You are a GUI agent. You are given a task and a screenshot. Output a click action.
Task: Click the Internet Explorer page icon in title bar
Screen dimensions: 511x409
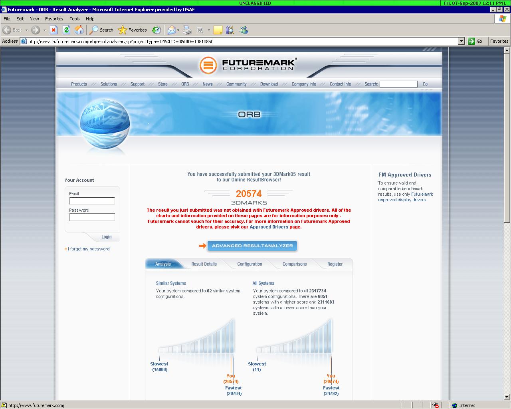(x=4, y=9)
